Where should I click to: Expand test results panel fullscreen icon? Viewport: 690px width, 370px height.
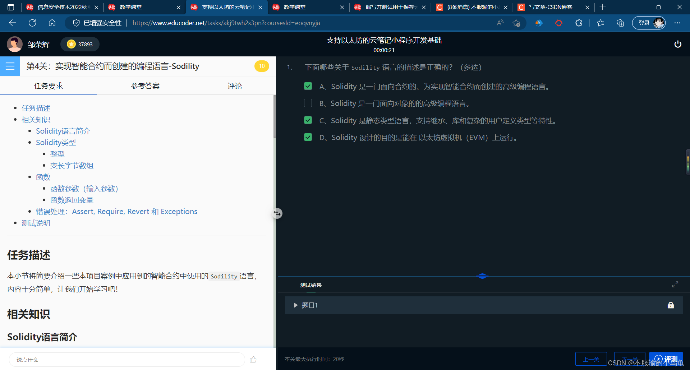675,285
